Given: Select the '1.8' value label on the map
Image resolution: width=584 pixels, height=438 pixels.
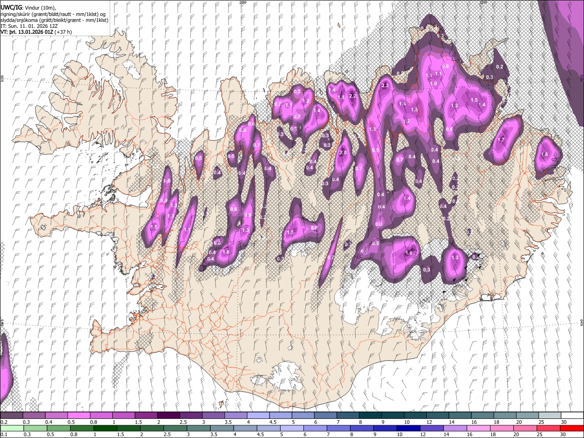Looking at the screenshot, I should 409,253.
